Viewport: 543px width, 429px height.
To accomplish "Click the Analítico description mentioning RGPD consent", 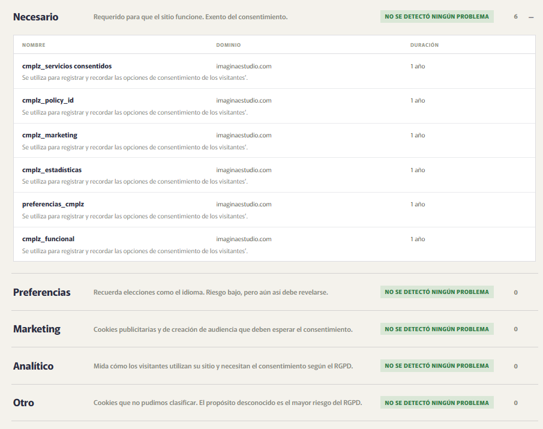I will (x=223, y=366).
